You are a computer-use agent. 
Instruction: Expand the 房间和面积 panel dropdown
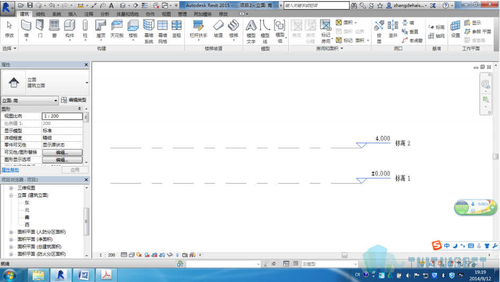pos(330,49)
